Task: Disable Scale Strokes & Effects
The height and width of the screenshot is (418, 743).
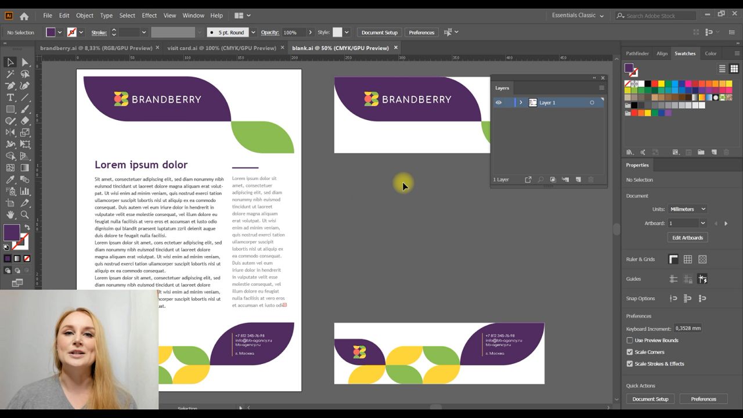Action: 630,363
